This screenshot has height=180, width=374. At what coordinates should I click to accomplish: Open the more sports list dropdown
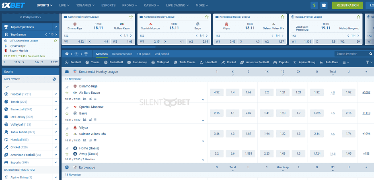click(346, 62)
